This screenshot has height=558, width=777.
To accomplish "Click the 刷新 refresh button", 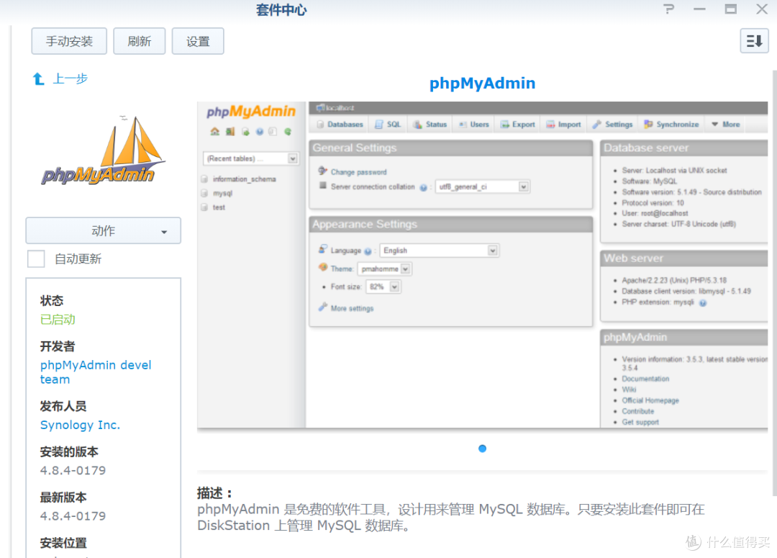I will tap(139, 41).
